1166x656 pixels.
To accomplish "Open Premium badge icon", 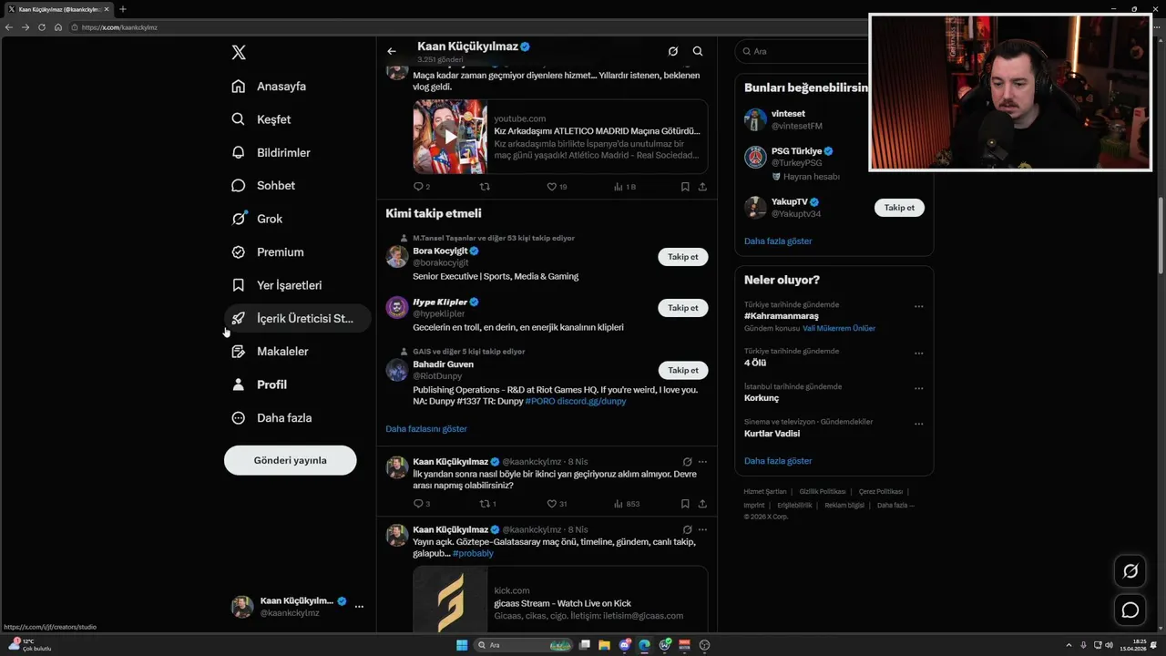I will pos(238,251).
